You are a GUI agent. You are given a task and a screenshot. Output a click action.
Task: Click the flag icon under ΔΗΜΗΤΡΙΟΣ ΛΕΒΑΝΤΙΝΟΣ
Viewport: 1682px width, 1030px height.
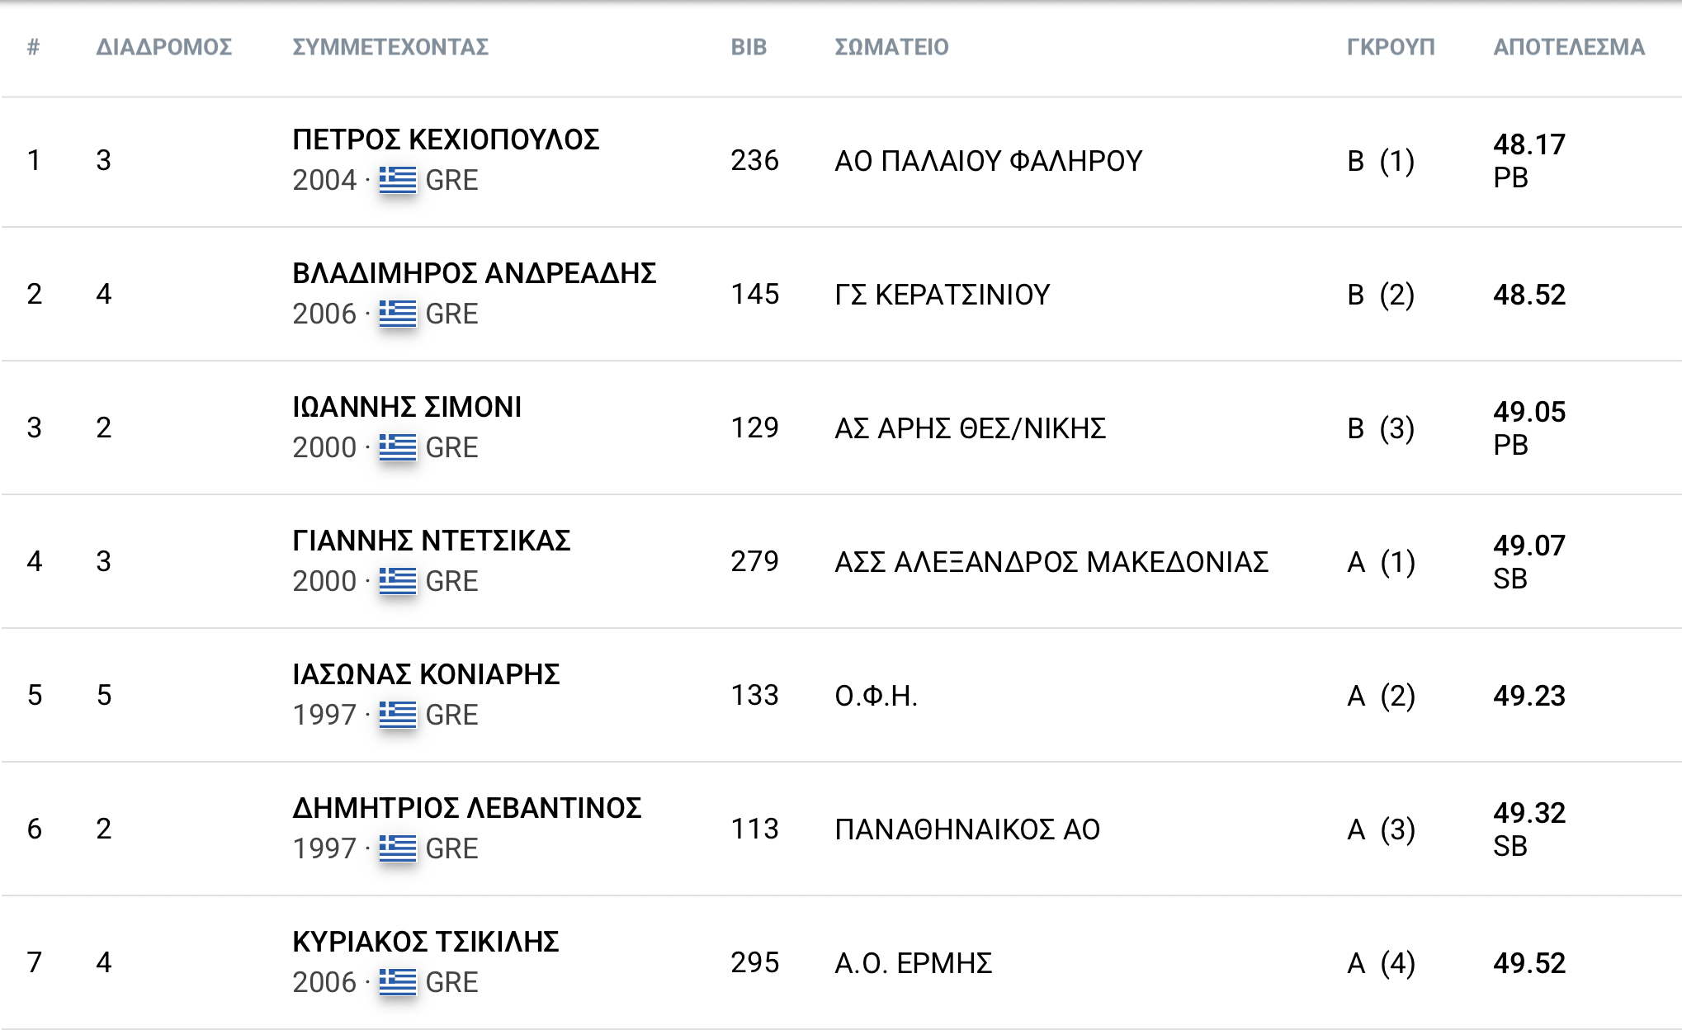398,848
